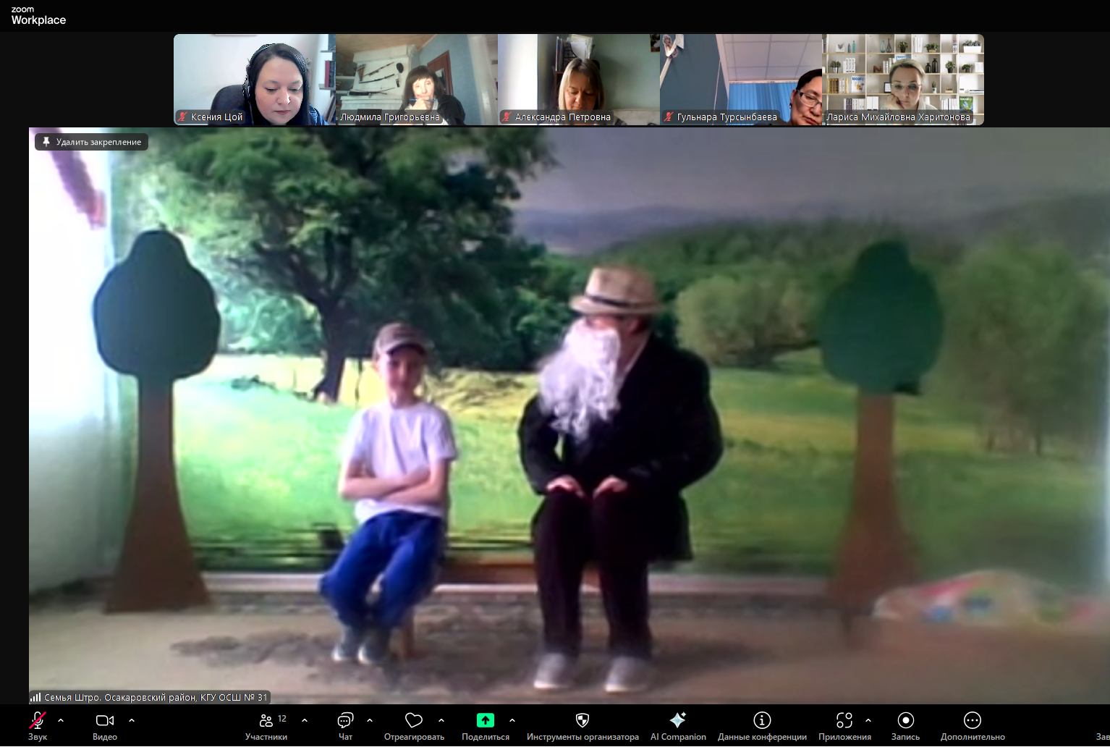The width and height of the screenshot is (1110, 747).
Task: Open the Приложения apps icon
Action: pyautogui.click(x=844, y=720)
